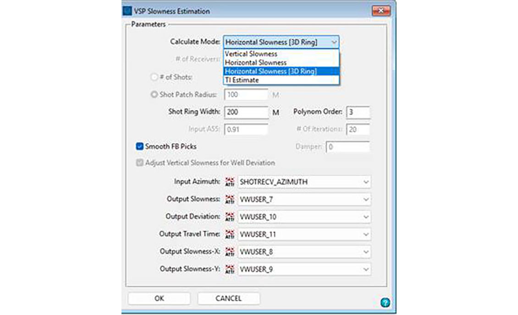Click the Shot Ring Width input field
The image size is (518, 315).
(x=246, y=112)
